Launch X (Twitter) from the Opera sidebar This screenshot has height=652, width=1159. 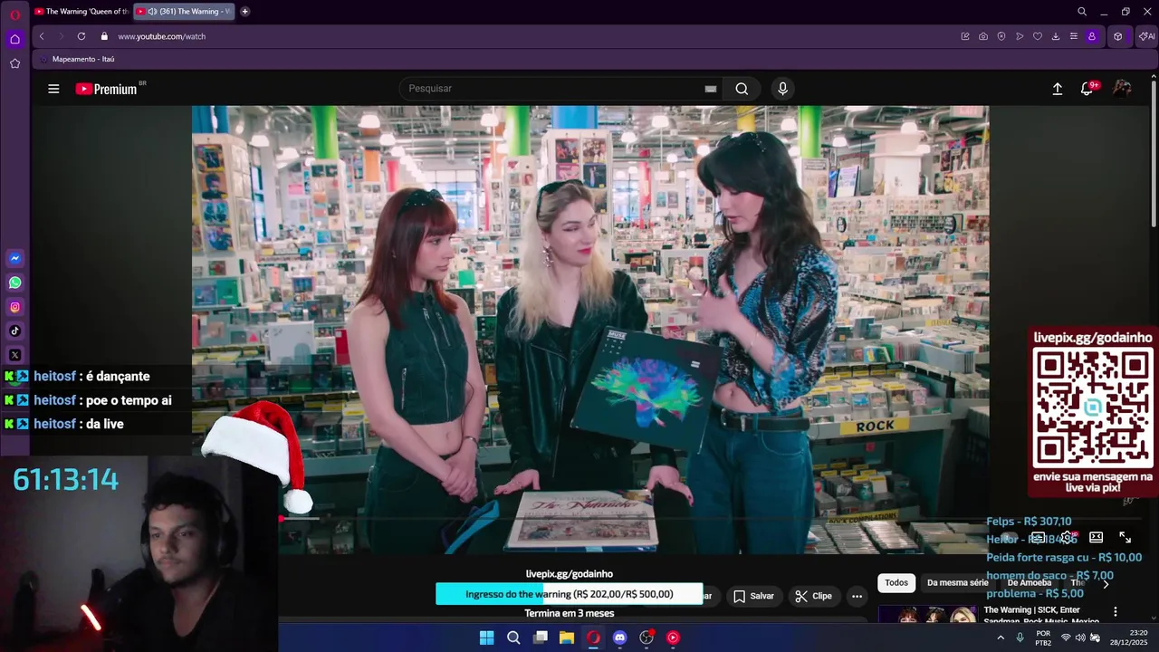pos(14,355)
